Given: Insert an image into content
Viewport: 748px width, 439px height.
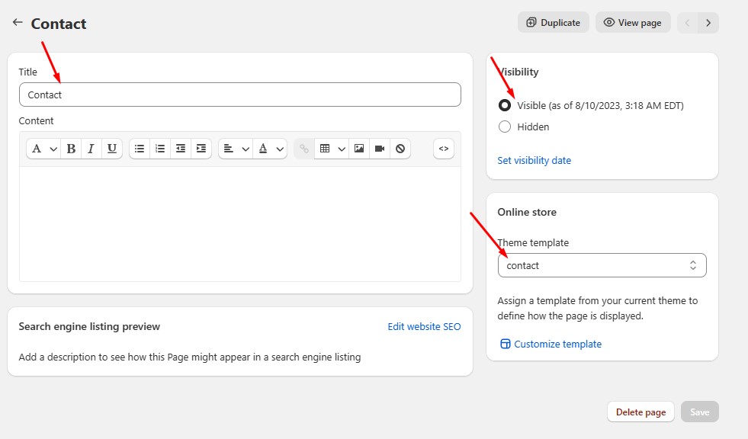Looking at the screenshot, I should click(359, 149).
